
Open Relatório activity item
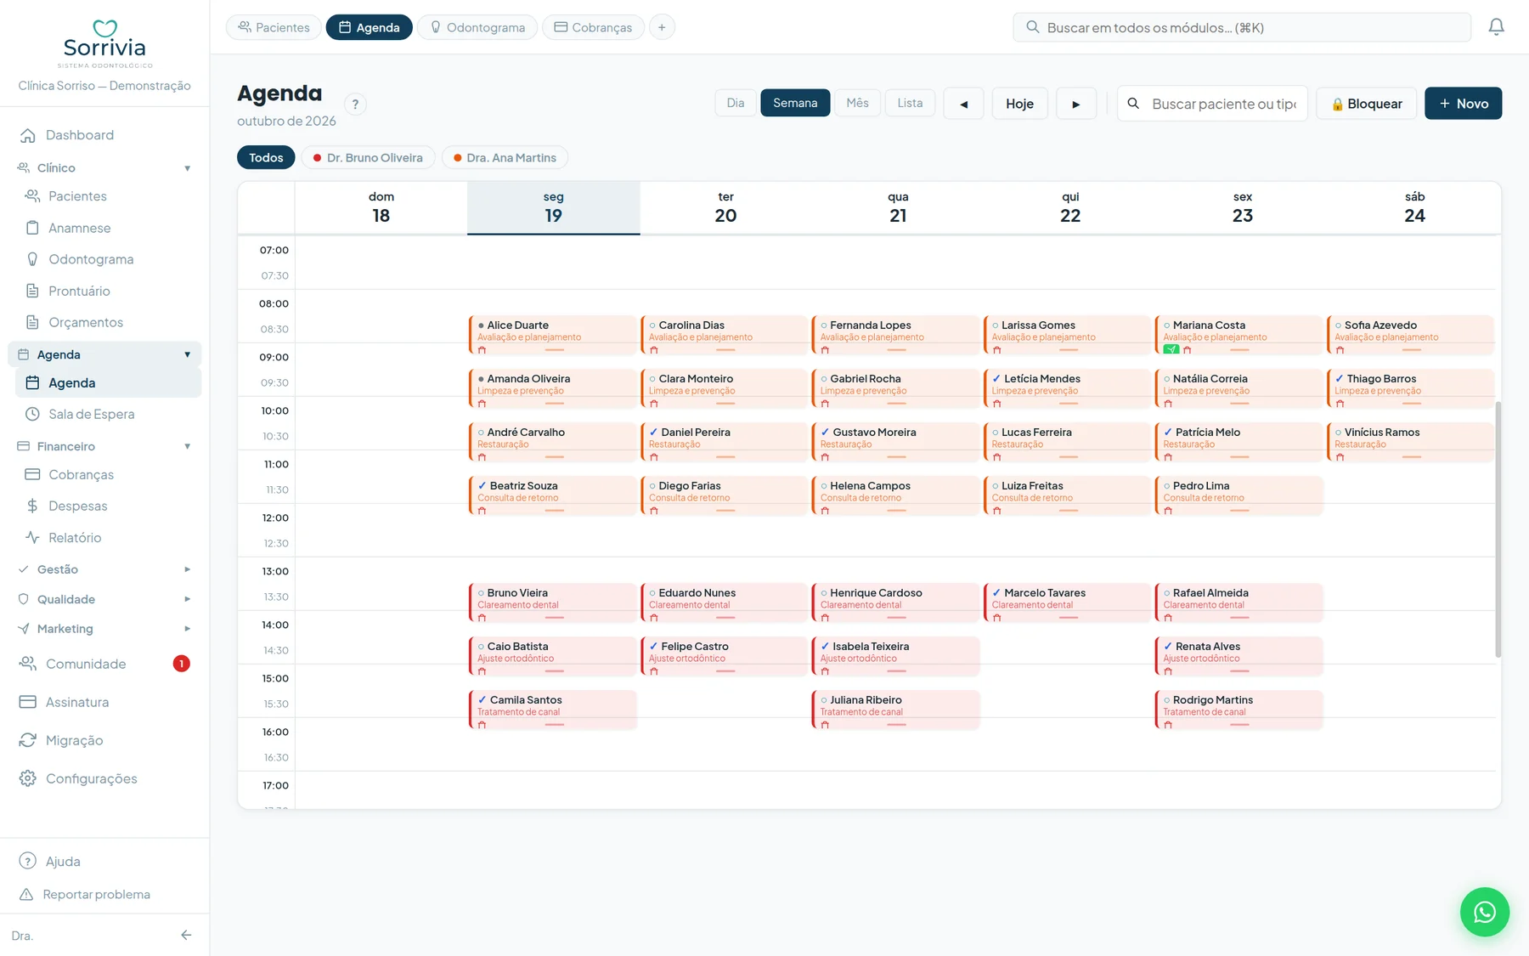108,537
